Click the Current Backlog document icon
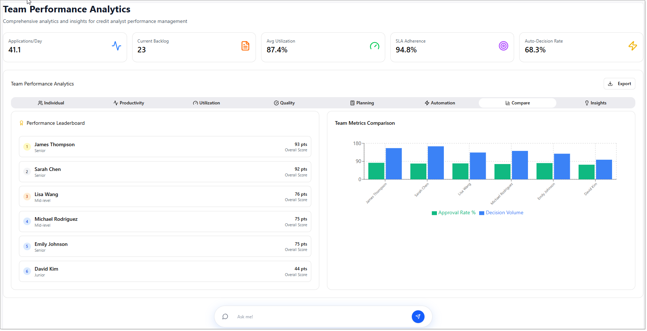The width and height of the screenshot is (647, 331). 245,46
